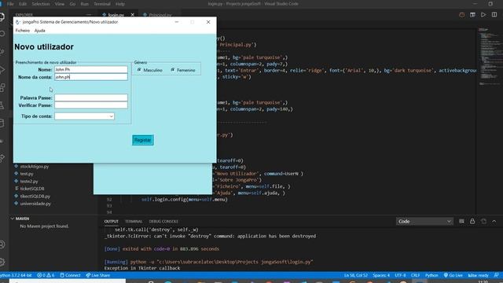This screenshot has width=503, height=283.
Task: Click the Run Code play icon
Action: pos(483,15)
